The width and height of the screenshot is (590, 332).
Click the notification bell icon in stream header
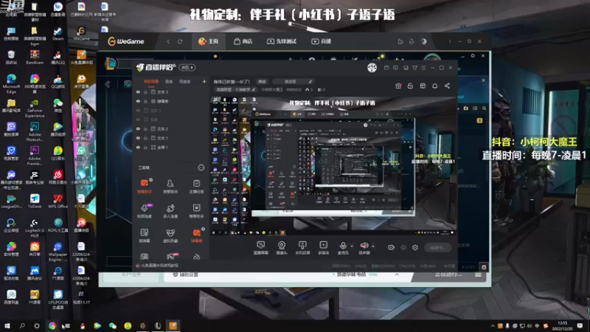click(434, 86)
